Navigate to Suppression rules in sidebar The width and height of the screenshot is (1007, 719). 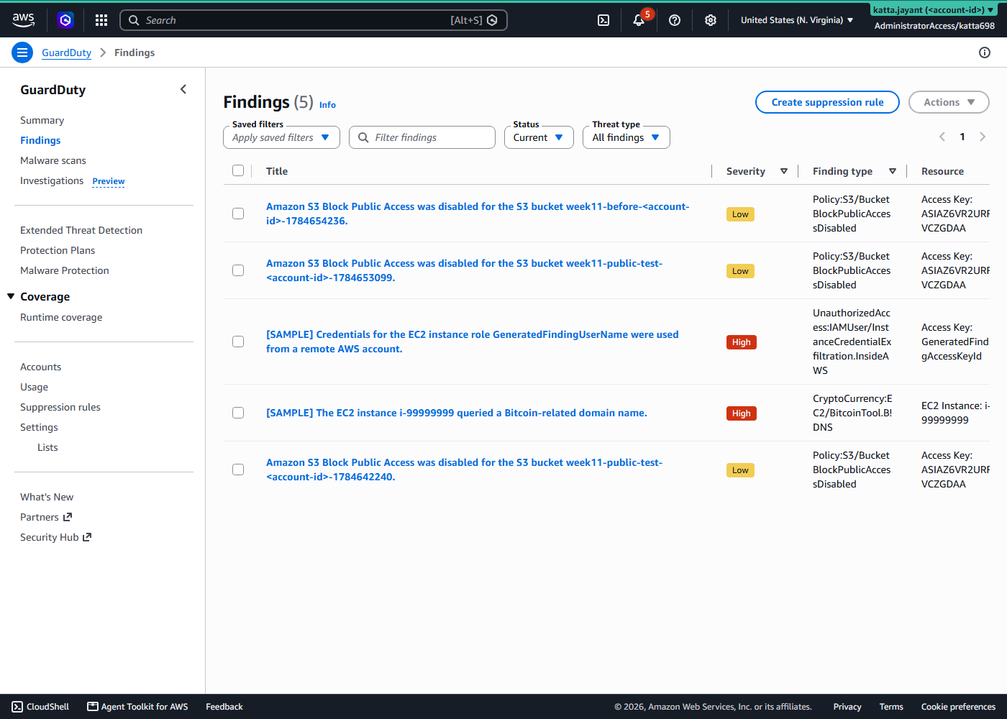tap(60, 407)
